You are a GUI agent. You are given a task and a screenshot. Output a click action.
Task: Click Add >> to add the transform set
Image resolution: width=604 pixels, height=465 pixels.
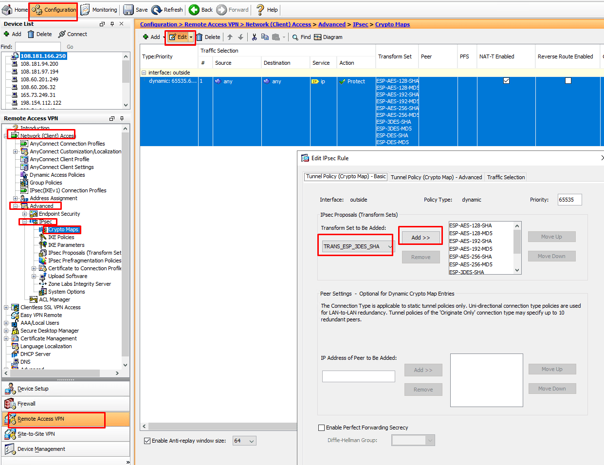(x=420, y=236)
